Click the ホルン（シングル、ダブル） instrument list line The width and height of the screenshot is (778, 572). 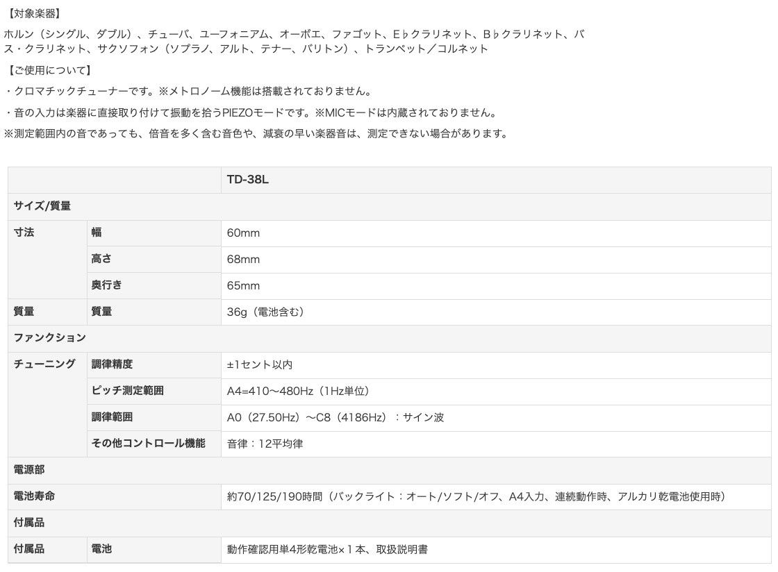(295, 34)
